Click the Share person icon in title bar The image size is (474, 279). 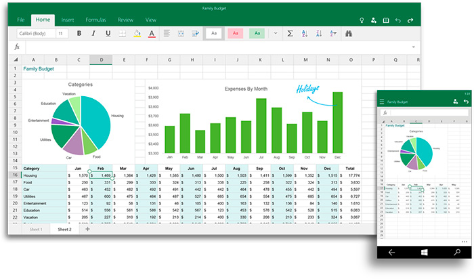tap(374, 21)
